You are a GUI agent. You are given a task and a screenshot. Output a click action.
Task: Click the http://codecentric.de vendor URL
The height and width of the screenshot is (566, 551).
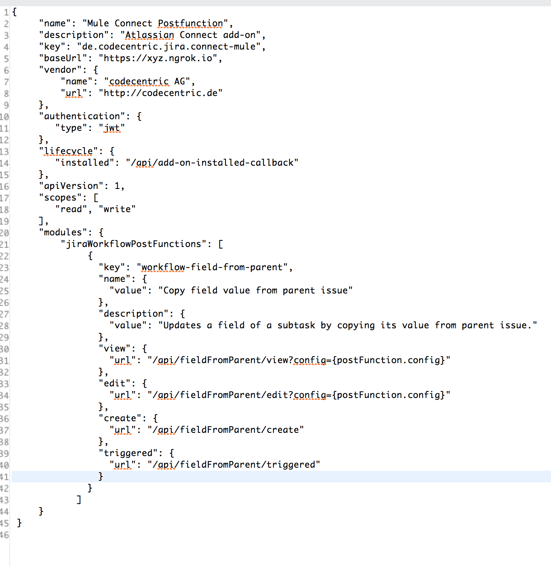pyautogui.click(x=160, y=93)
